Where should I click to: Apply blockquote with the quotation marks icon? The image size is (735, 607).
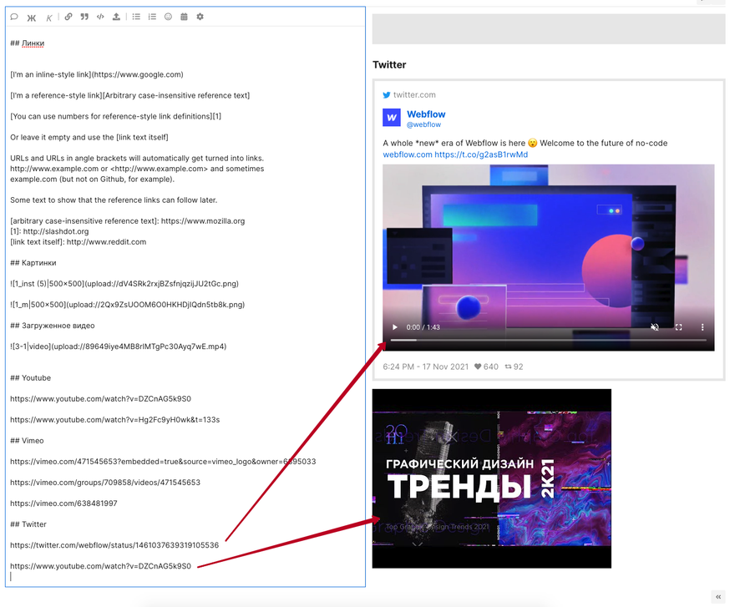[x=84, y=17]
